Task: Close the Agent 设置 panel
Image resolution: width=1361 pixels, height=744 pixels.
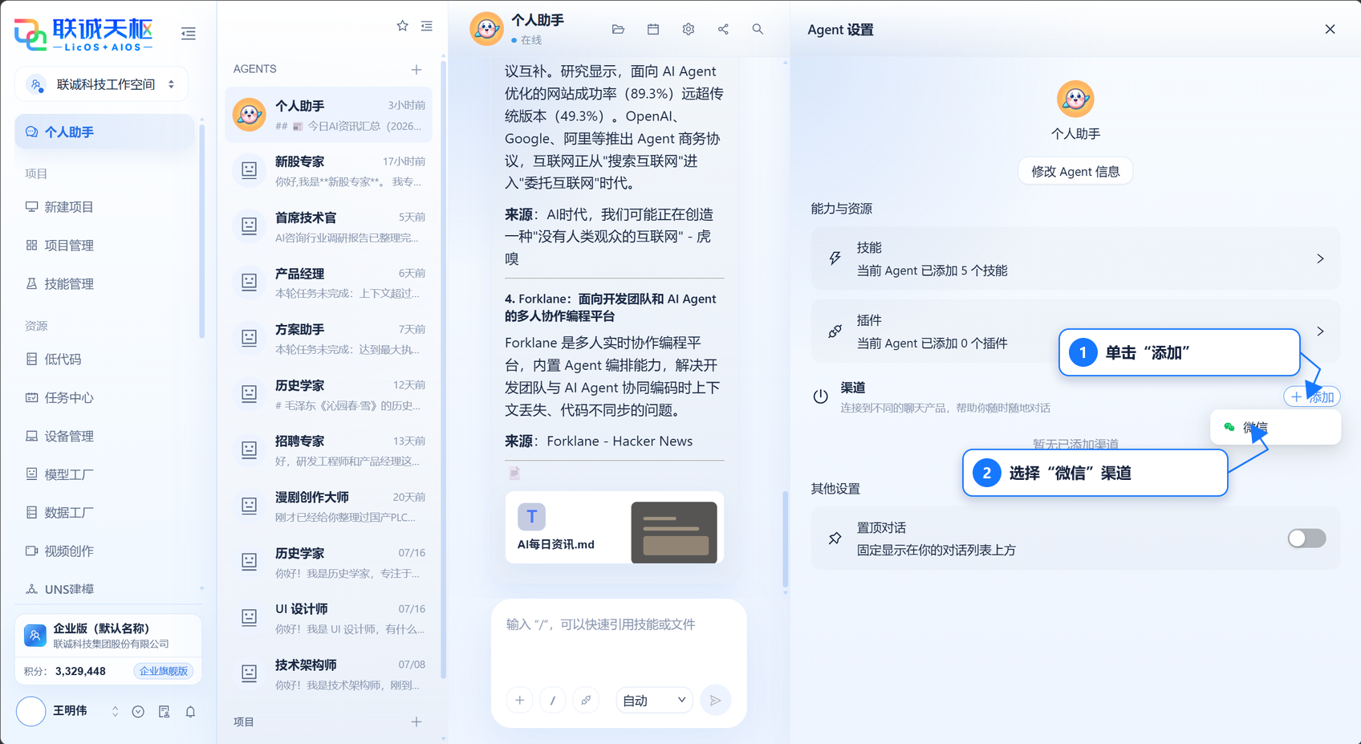Action: pyautogui.click(x=1330, y=29)
